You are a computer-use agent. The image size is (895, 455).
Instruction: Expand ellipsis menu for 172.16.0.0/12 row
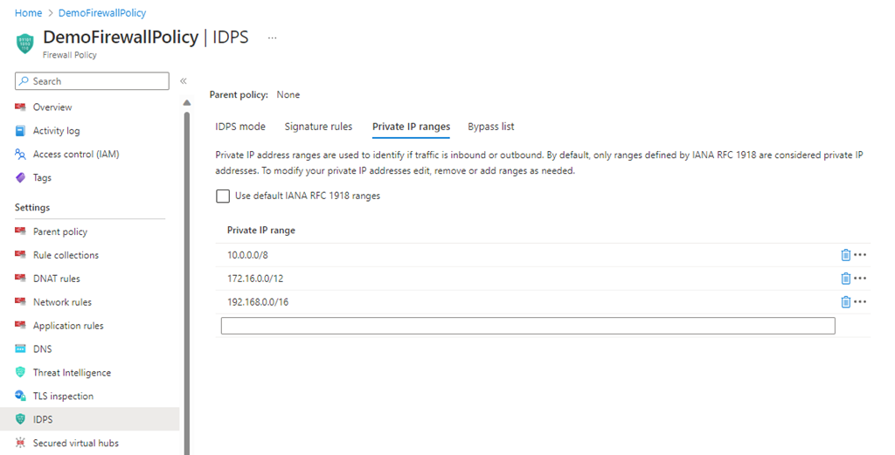coord(860,279)
